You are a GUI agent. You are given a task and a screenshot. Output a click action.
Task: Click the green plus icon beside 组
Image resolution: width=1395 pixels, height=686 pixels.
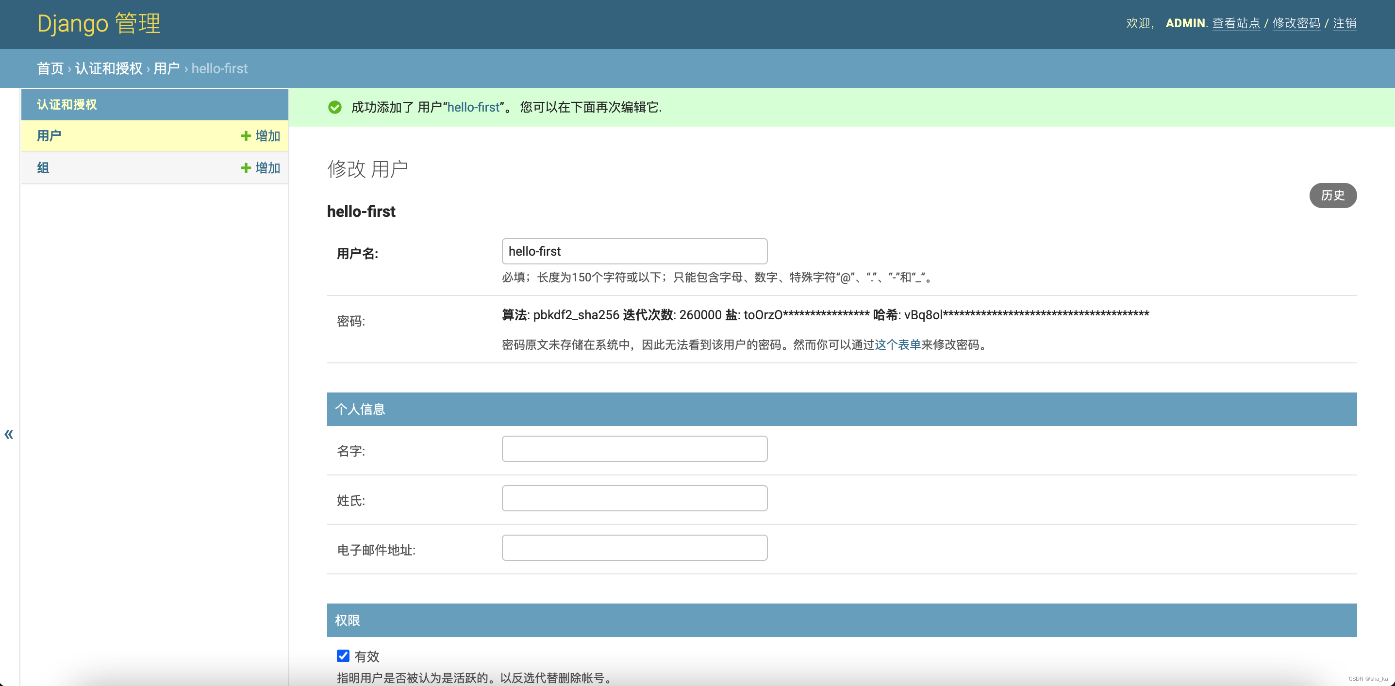pyautogui.click(x=246, y=168)
